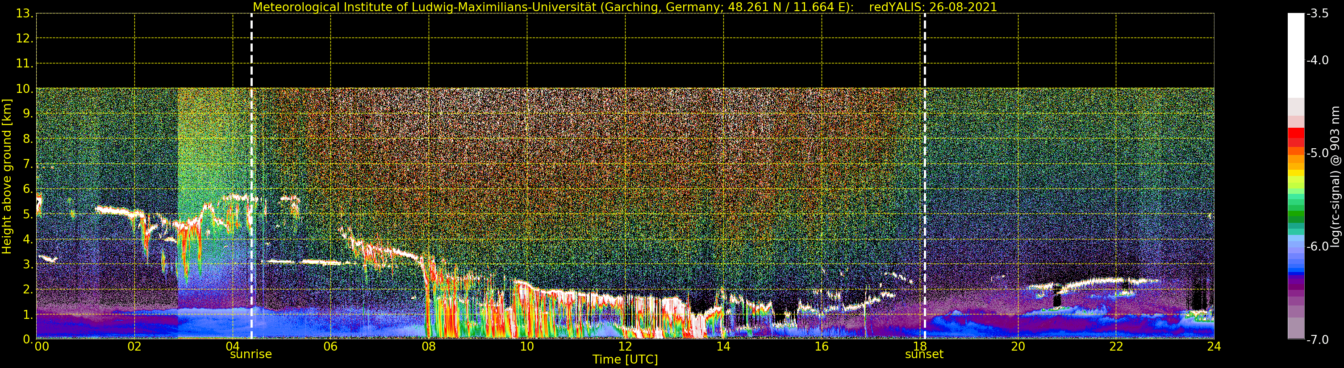This screenshot has width=1344, height=368.
Task: Click the '10.' height axis tick label
Action: pos(25,89)
